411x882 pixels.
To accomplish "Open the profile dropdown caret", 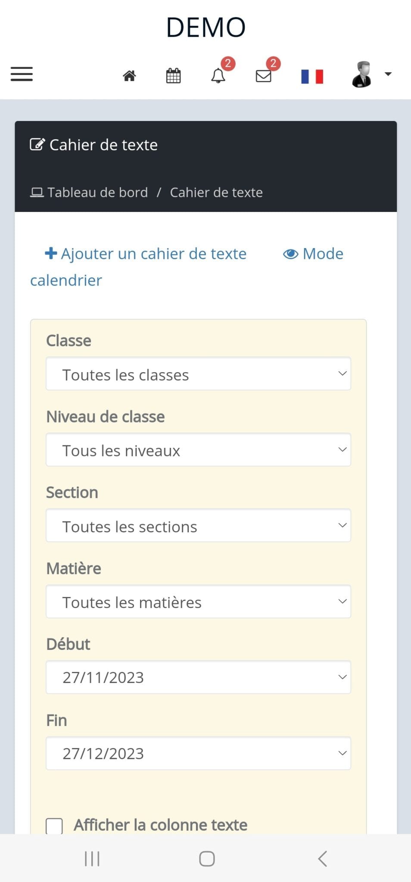I will pyautogui.click(x=388, y=74).
